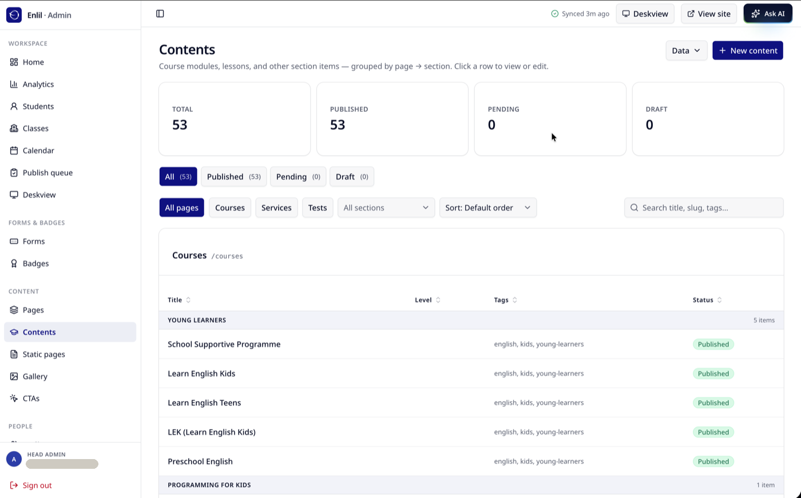The width and height of the screenshot is (801, 498).
Task: Click the Total 53 stat card
Action: (235, 119)
